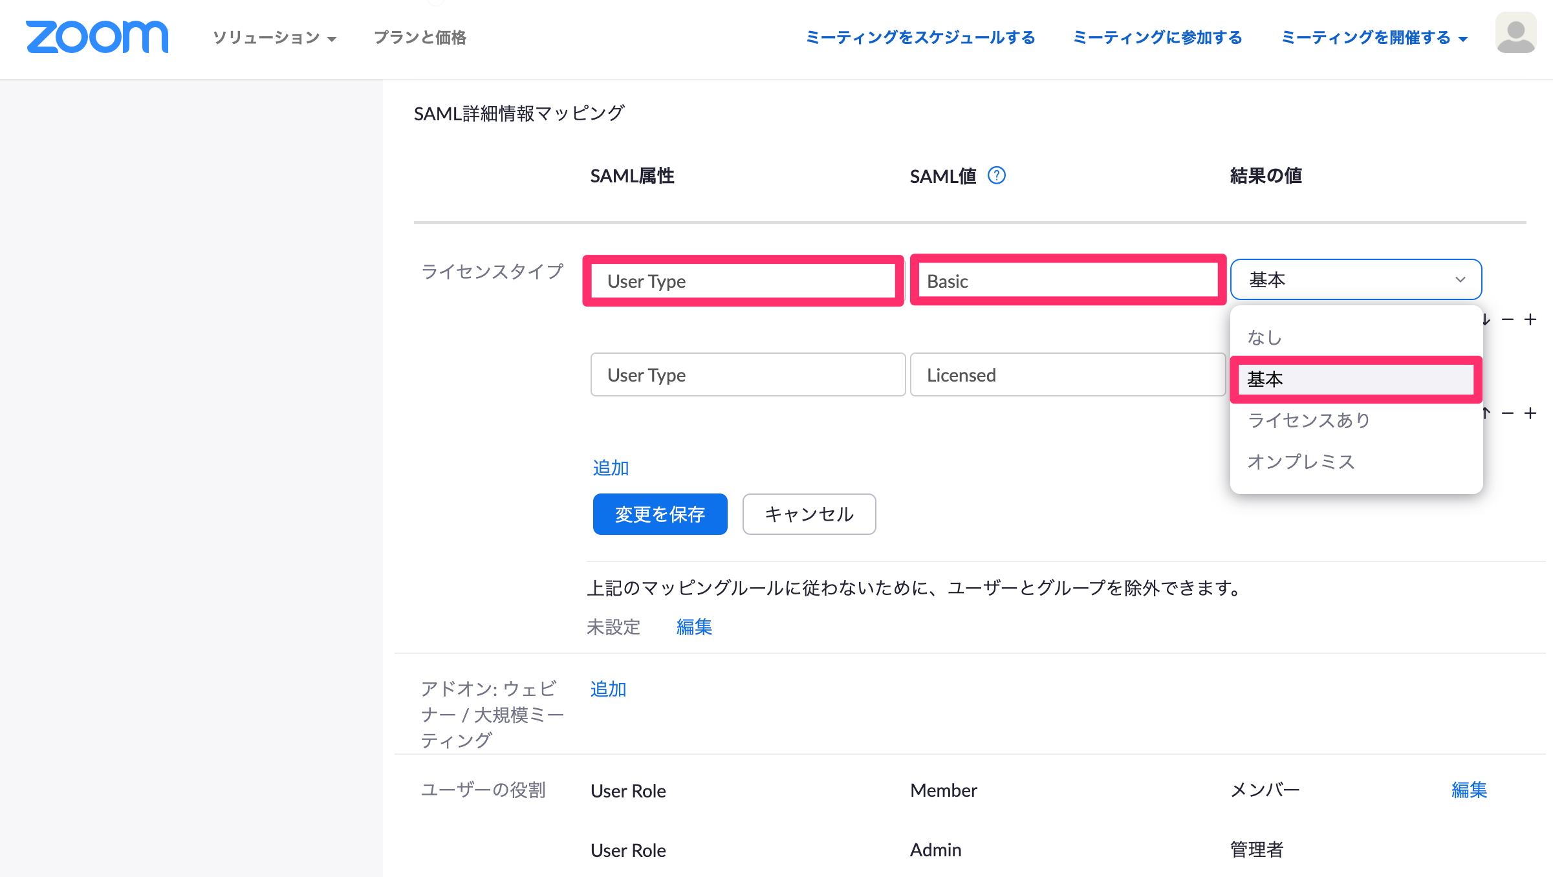This screenshot has height=877, width=1553.
Task: Click 追加 link for アドオン webinar row
Action: tap(608, 689)
